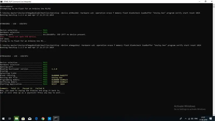The width and height of the screenshot is (215, 121).
Task: Click 'Now, you need to unplug the Arduino' line
Action: tap(30, 91)
